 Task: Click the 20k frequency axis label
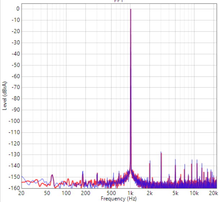(x=214, y=193)
